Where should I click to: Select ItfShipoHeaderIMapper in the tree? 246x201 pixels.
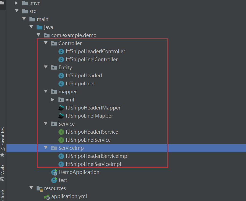pyautogui.click(x=93, y=108)
